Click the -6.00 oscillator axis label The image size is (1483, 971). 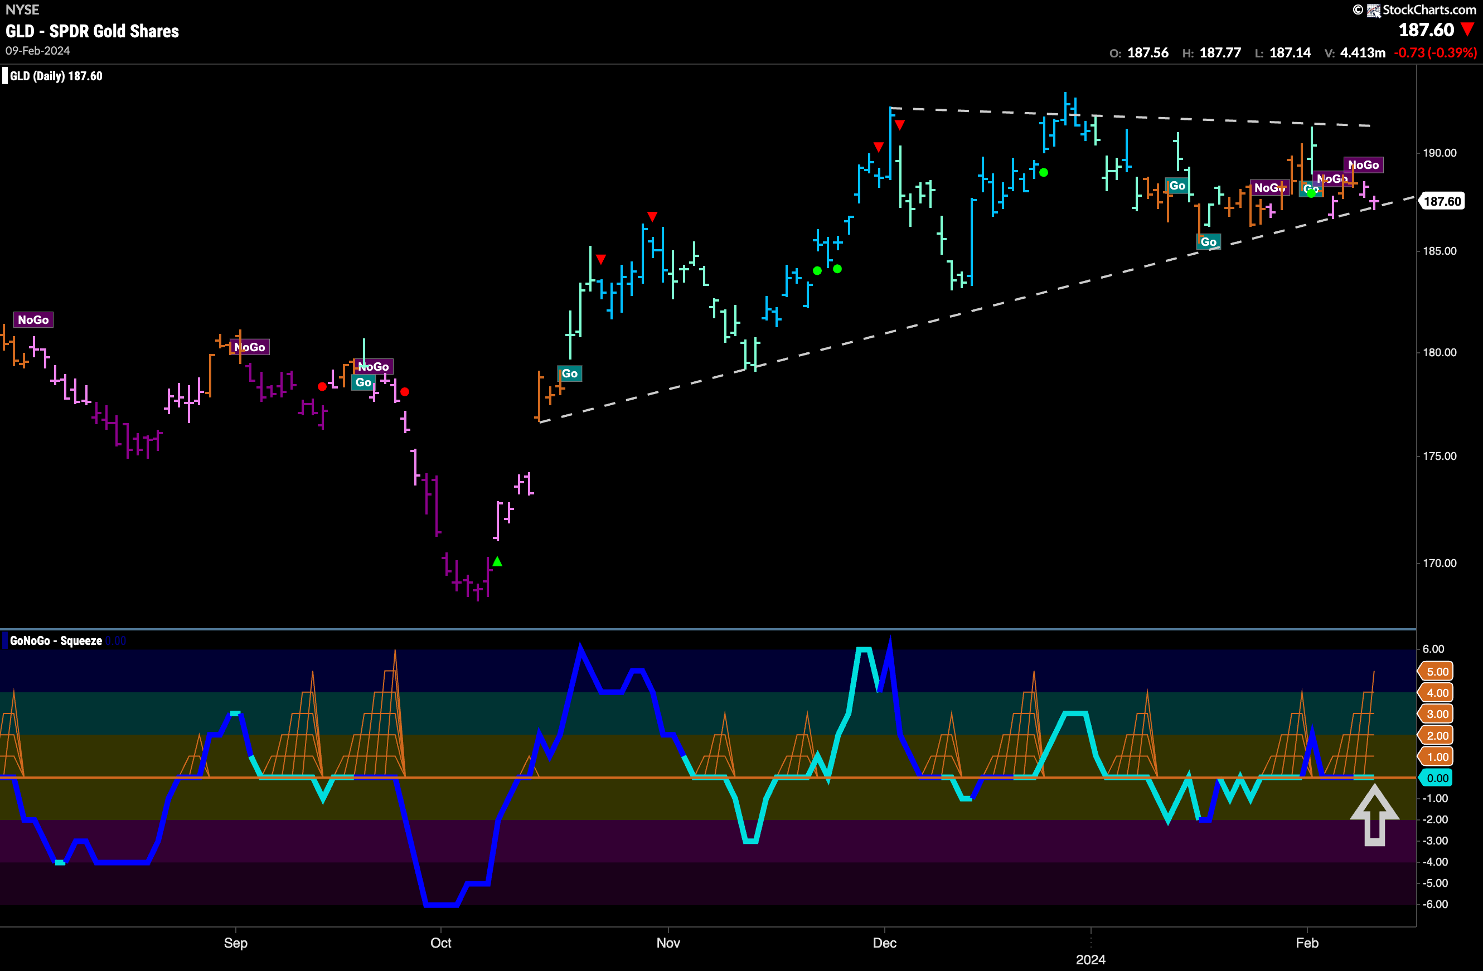1436,904
